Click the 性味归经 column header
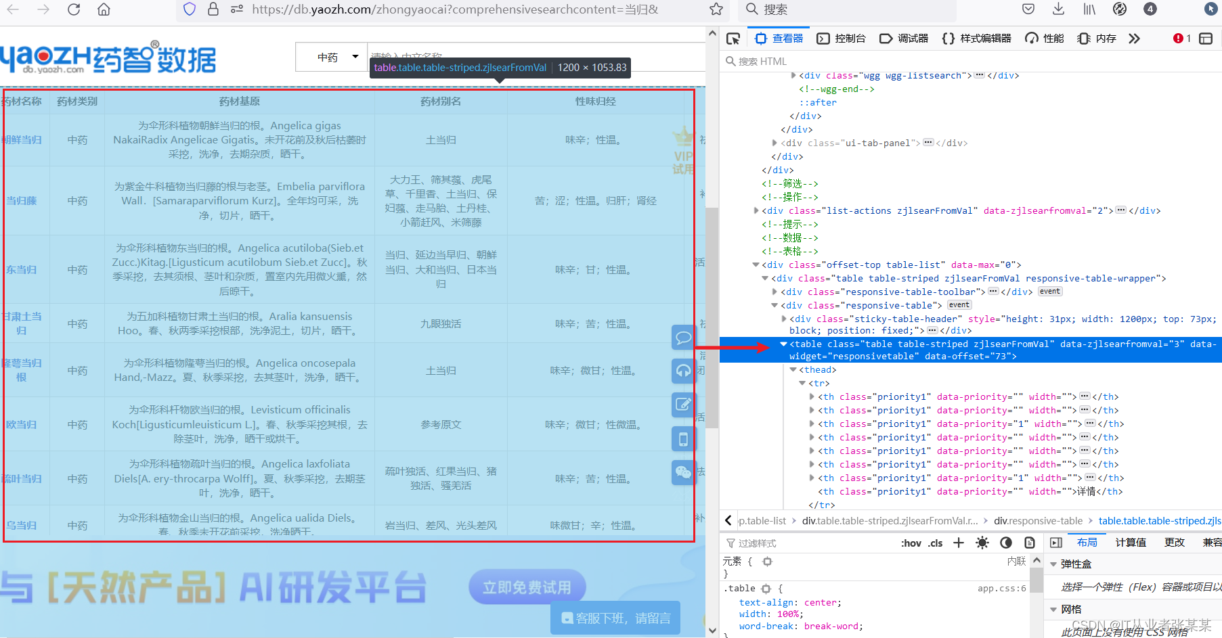Screen dimensions: 1222x638 596,101
